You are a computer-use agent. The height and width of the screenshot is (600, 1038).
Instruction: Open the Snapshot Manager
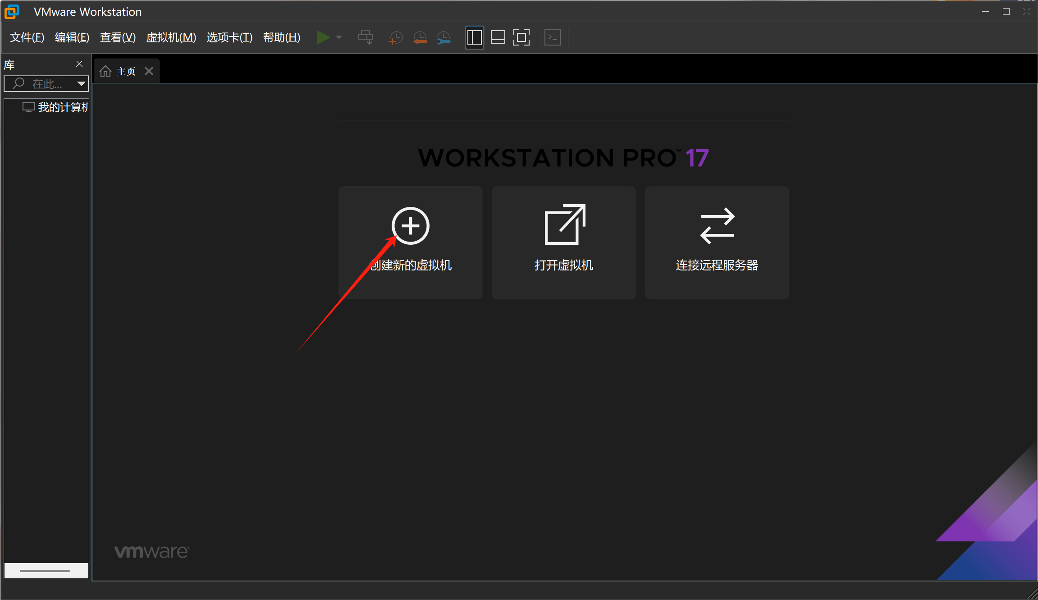(443, 37)
